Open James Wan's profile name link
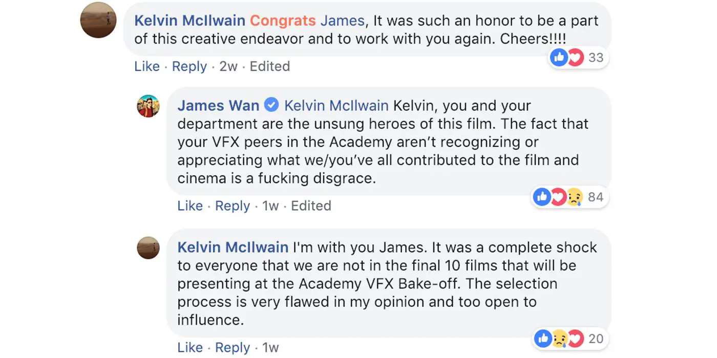The width and height of the screenshot is (717, 358). [x=218, y=106]
